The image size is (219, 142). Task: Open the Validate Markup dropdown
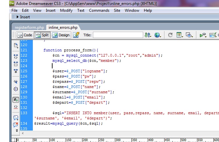(203, 35)
